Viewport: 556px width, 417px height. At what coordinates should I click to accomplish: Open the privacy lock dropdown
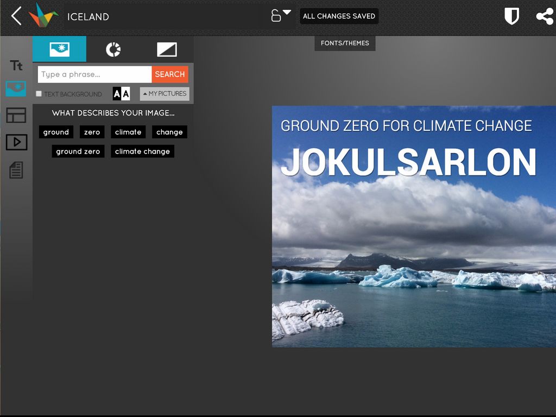pyautogui.click(x=281, y=15)
